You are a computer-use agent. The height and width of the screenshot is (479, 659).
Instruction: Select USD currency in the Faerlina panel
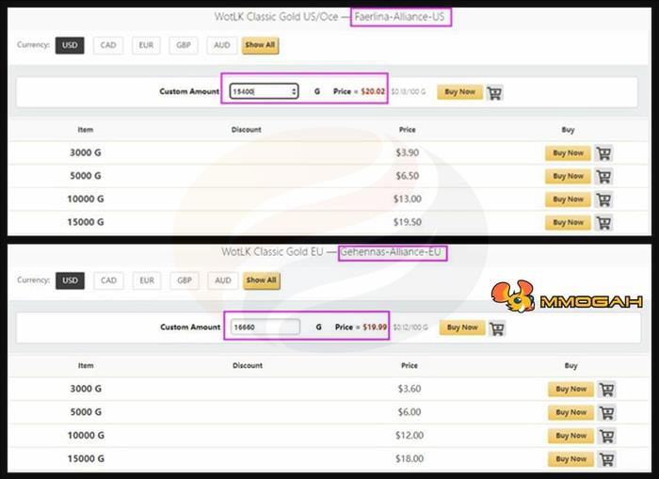tap(70, 44)
